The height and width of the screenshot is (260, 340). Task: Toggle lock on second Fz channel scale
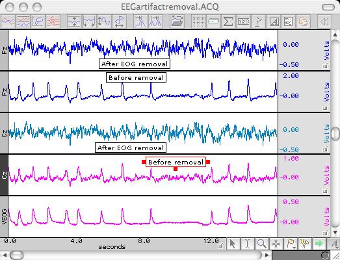click(x=326, y=107)
